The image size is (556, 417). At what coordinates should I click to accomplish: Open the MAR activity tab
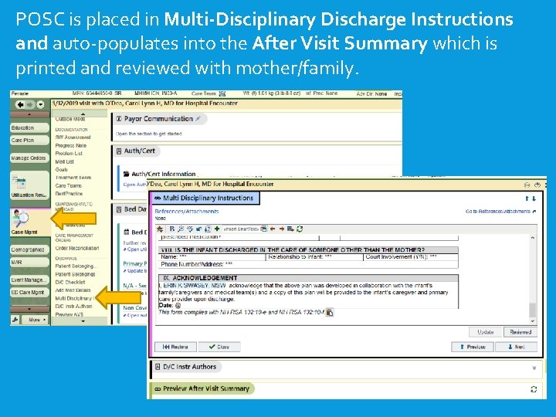tap(30, 263)
